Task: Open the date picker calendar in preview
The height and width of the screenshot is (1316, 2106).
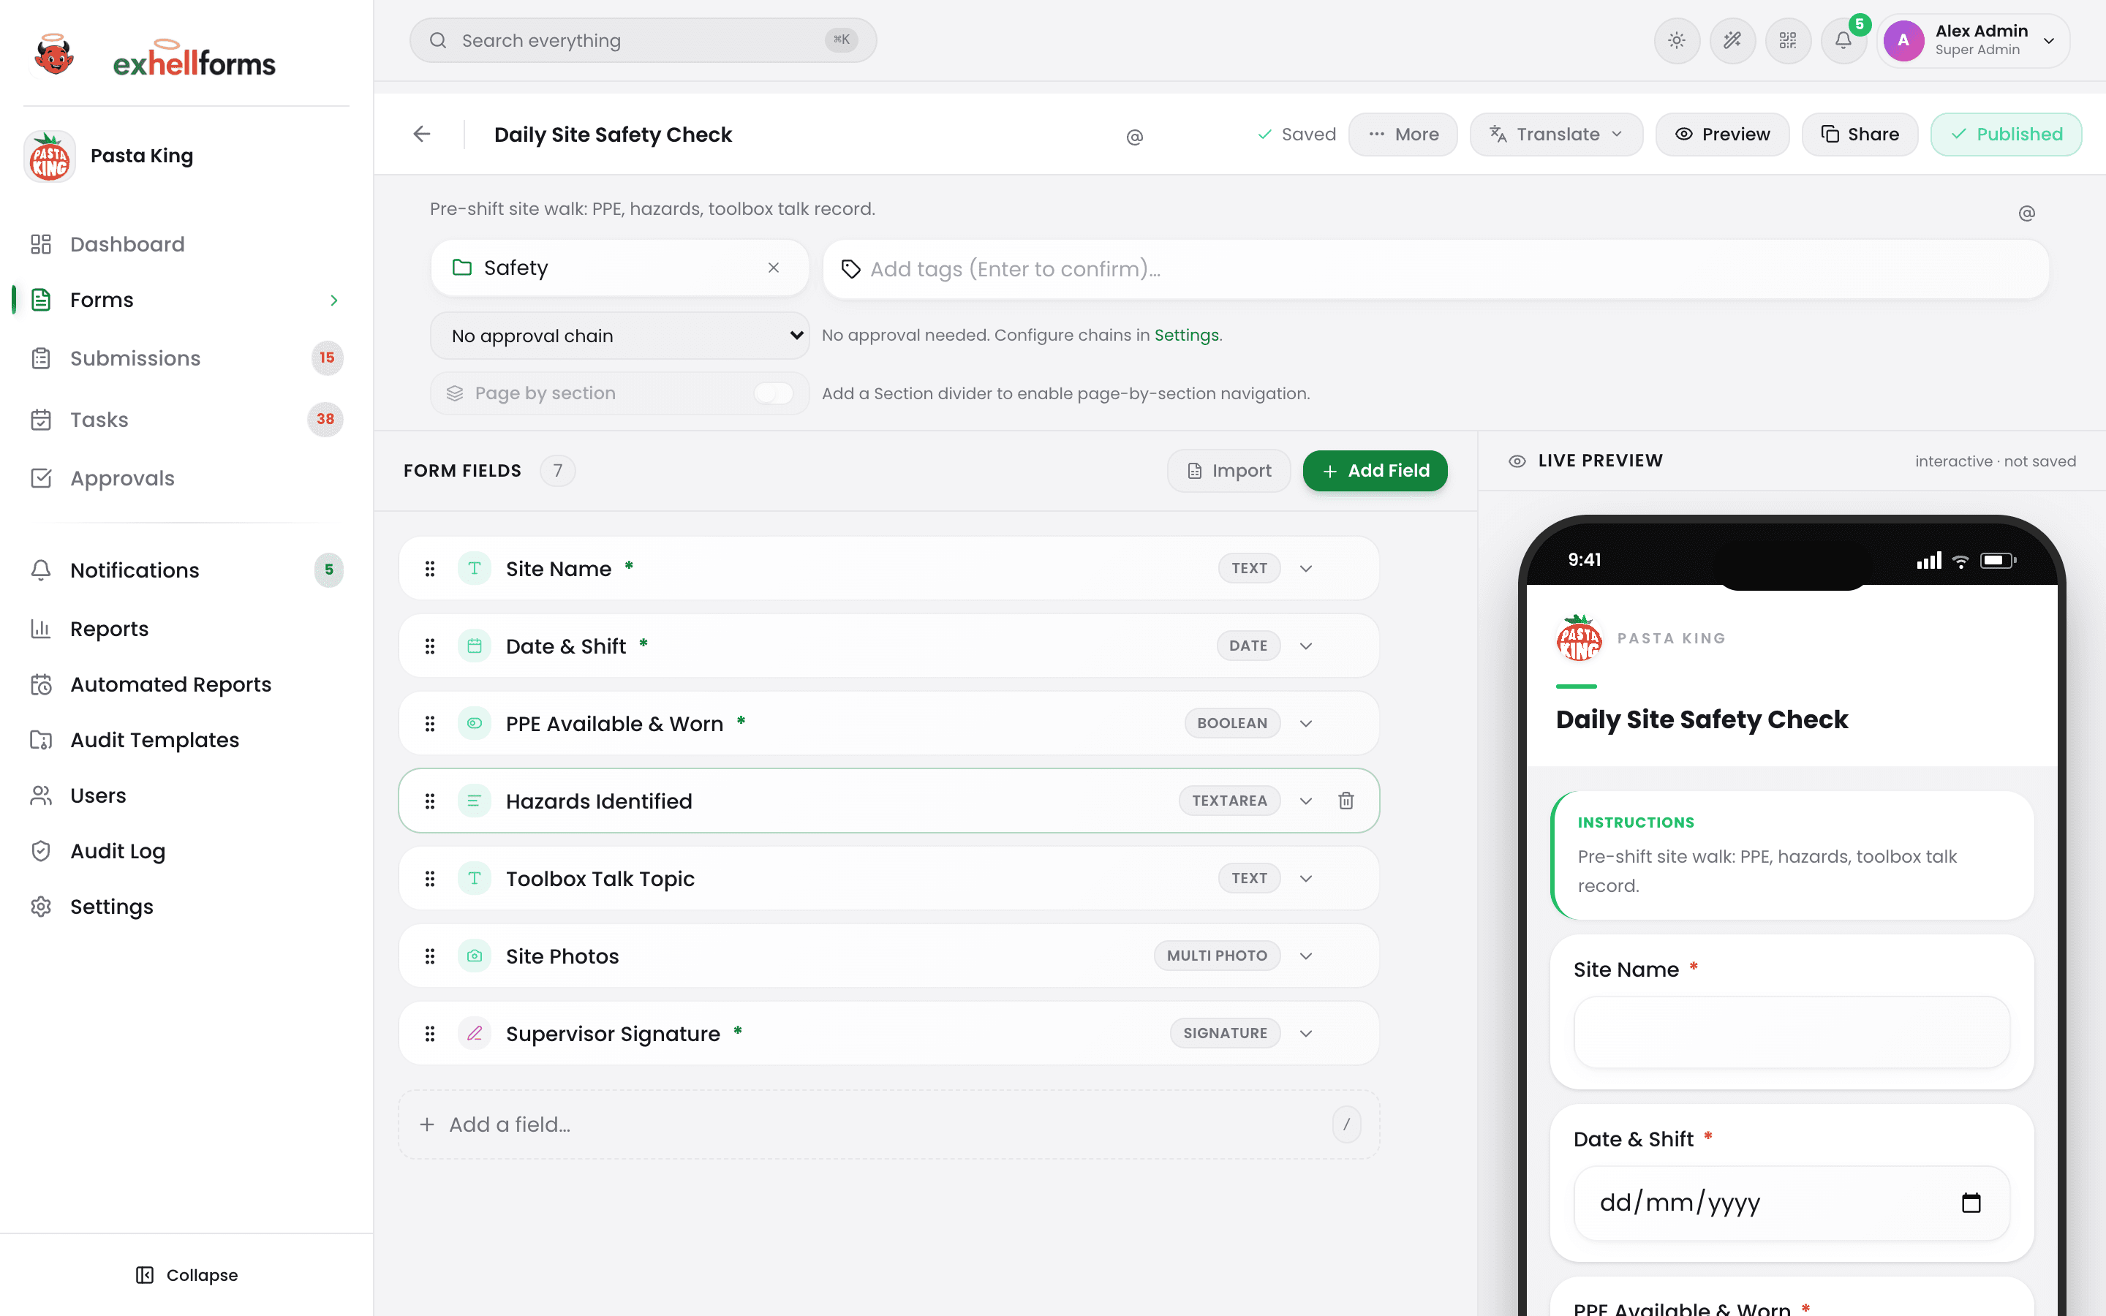Action: (x=1971, y=1203)
